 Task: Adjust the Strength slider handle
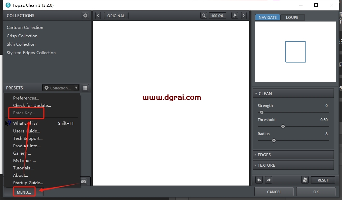point(262,112)
